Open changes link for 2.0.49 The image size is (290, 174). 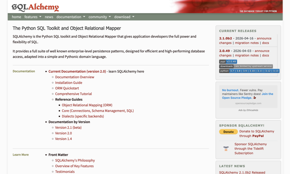(225, 55)
